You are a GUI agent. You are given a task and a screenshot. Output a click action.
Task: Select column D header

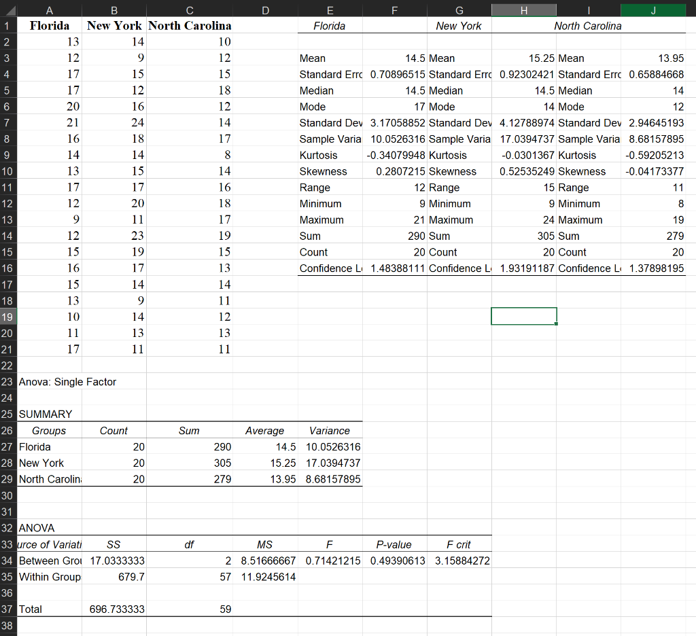[x=266, y=10]
